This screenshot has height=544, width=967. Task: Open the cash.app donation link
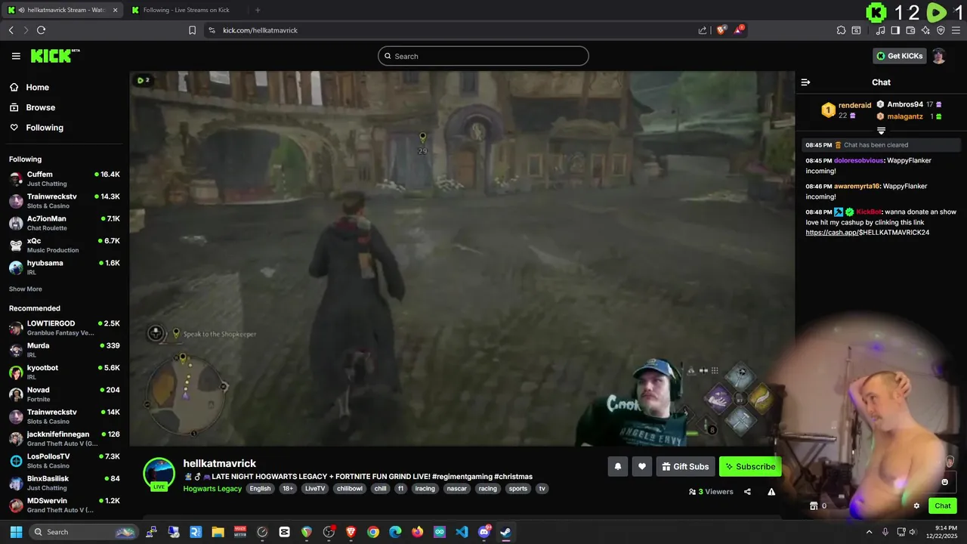pos(867,233)
